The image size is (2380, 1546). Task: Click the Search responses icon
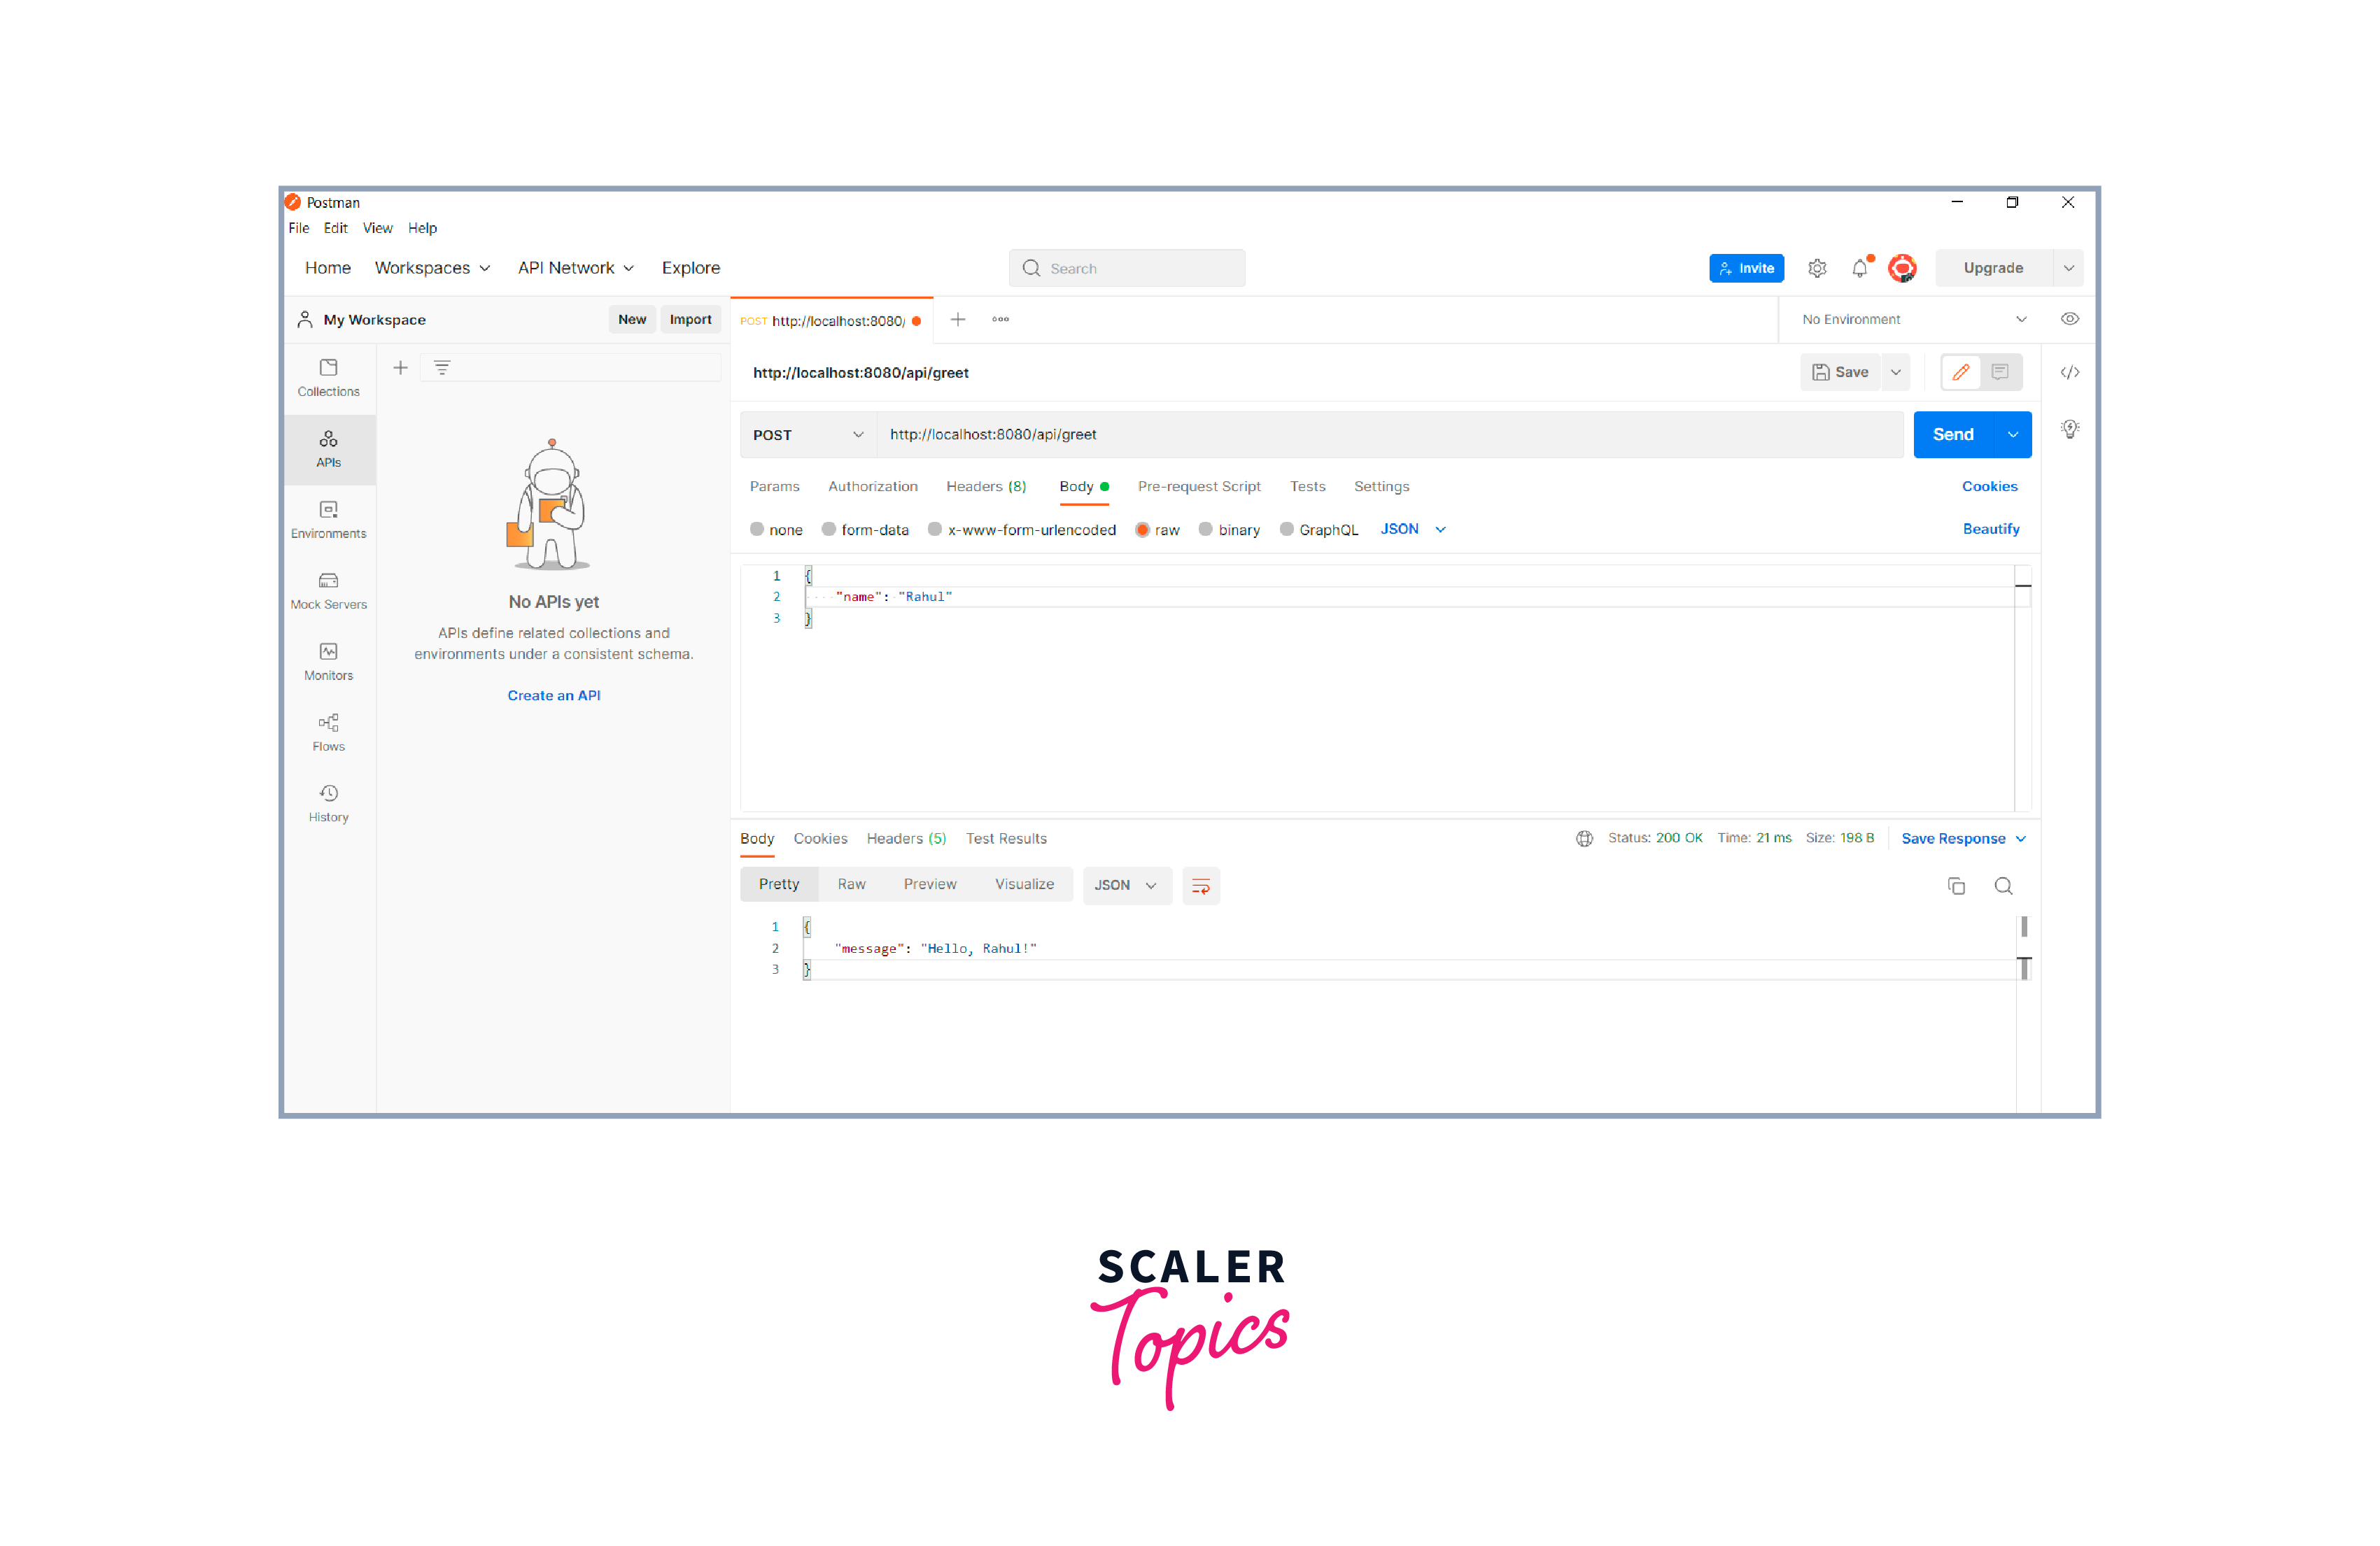pos(2004,884)
